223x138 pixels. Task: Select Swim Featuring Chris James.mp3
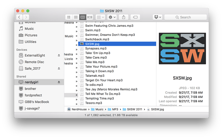pos(117,26)
